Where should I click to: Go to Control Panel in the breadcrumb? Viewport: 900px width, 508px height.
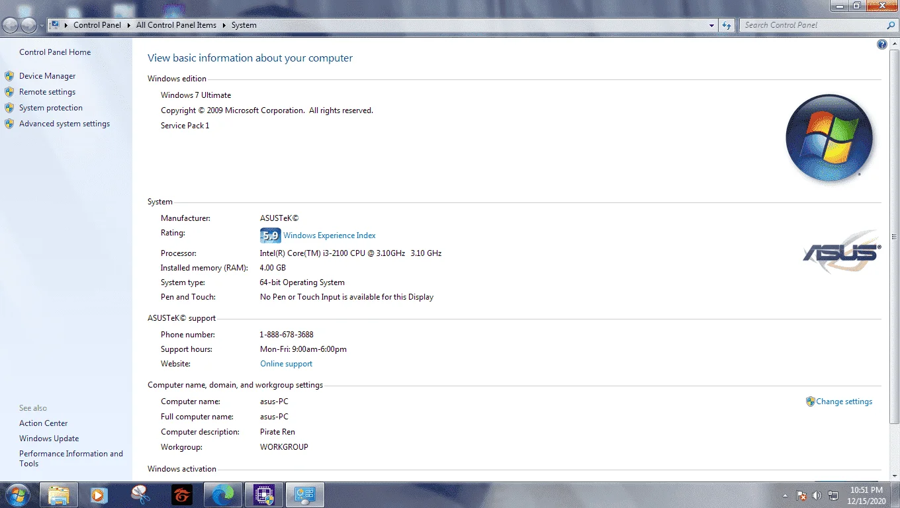pos(97,25)
